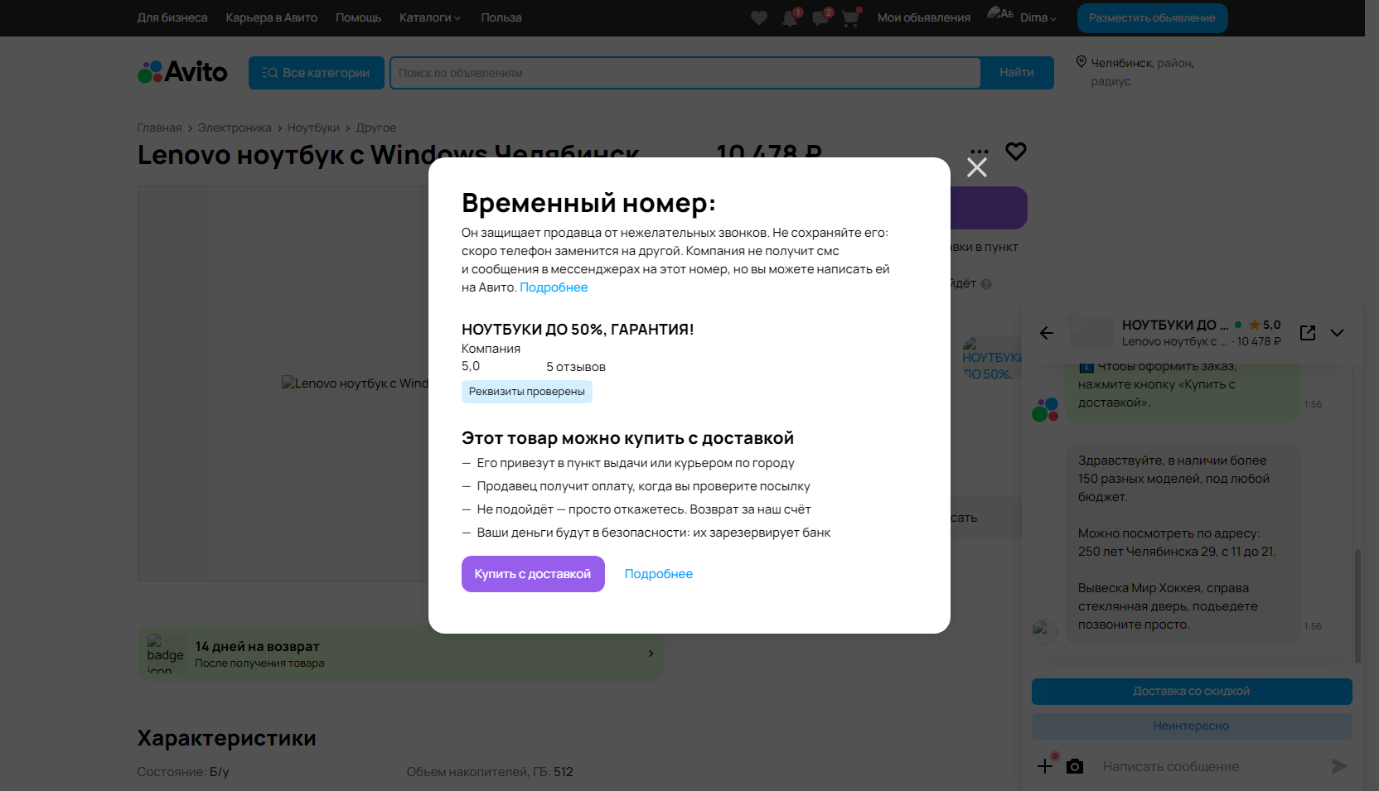The image size is (1379, 791).
Task: Click the plus attachment icon in chat
Action: pos(1046,766)
